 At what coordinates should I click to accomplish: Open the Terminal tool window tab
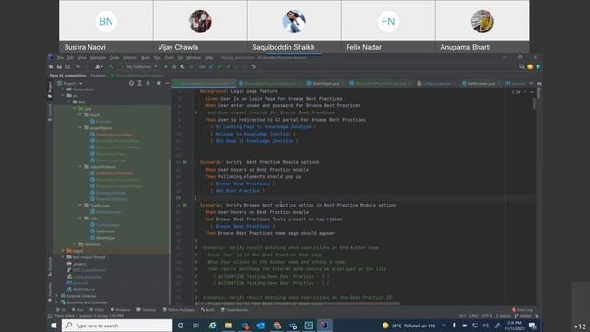(146, 310)
